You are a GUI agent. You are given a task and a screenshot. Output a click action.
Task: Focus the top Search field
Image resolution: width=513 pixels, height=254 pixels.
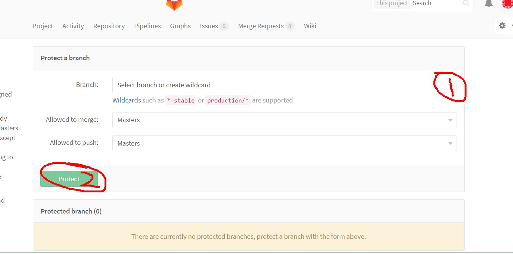tap(435, 3)
